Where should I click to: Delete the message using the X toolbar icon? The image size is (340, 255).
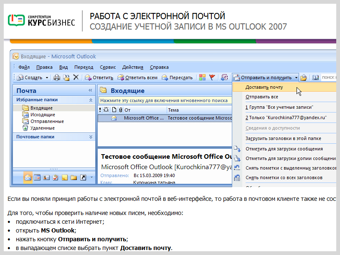[76, 77]
